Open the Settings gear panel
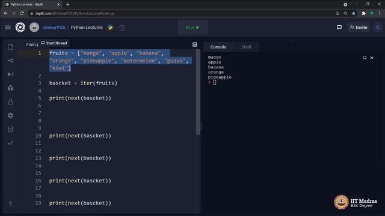The image size is (385, 216). pos(10,115)
